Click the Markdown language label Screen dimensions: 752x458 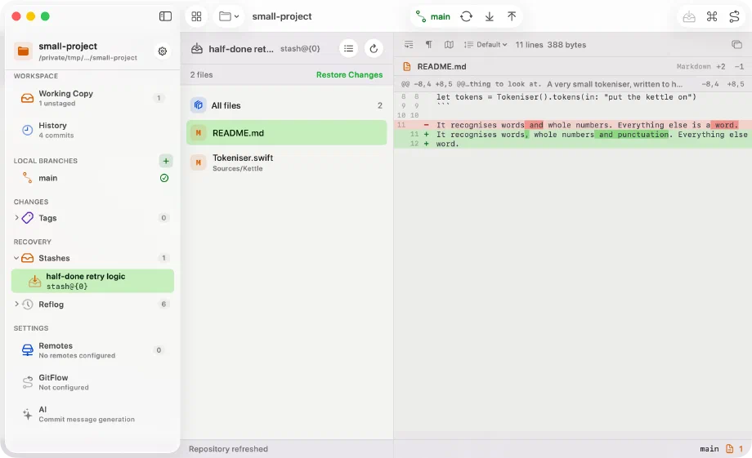click(x=693, y=67)
